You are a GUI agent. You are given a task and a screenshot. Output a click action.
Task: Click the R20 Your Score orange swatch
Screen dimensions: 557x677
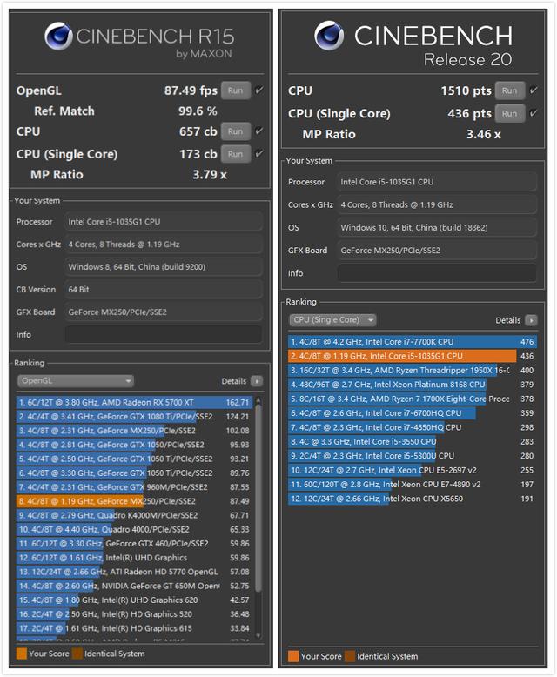point(293,656)
